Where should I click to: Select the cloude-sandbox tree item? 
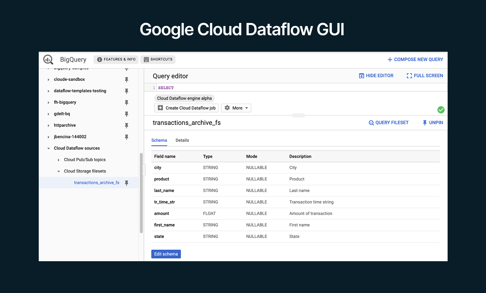point(69,79)
